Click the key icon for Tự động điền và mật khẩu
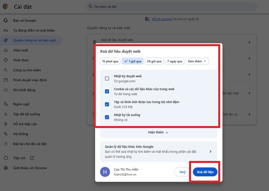 point(6,30)
